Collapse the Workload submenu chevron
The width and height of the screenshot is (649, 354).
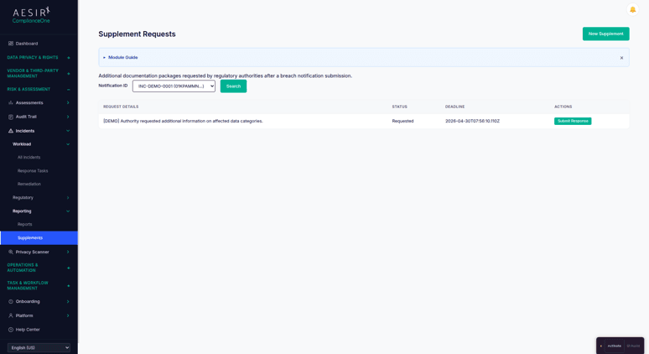click(x=68, y=144)
